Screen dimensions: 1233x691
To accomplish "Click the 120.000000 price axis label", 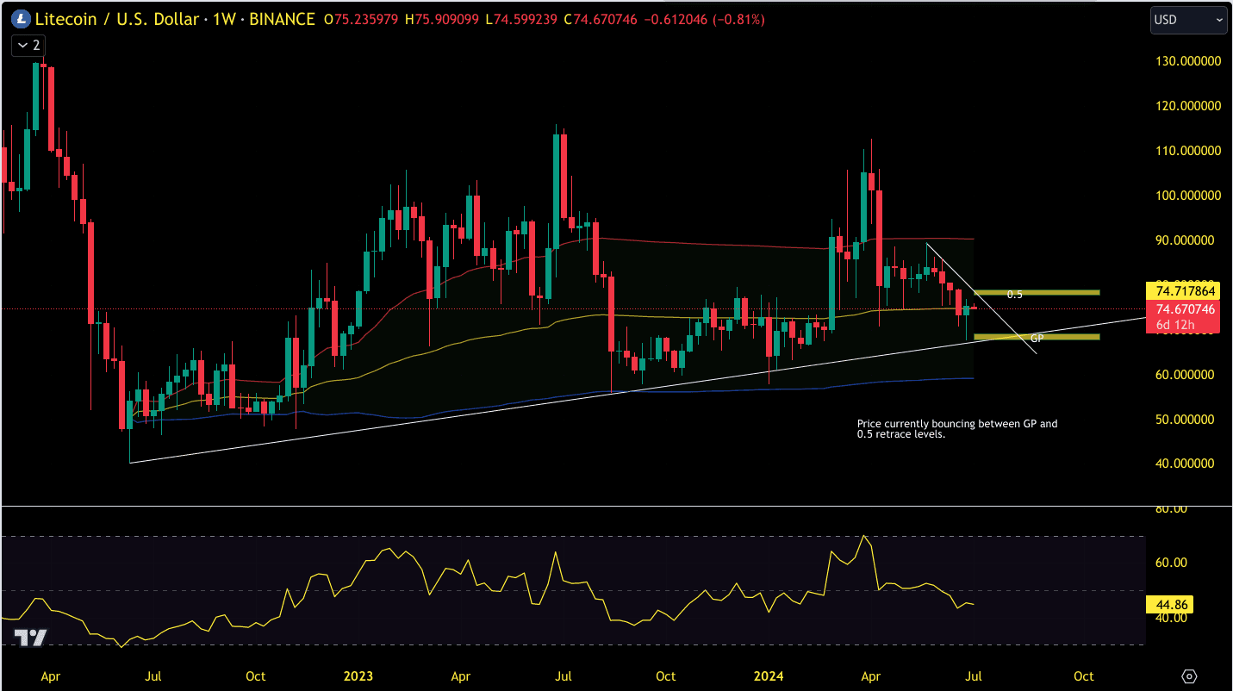I will 1188,106.
